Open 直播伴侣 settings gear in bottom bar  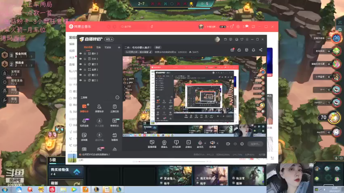pyautogui.click(x=242, y=144)
